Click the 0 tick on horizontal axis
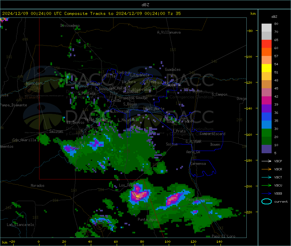 pos(38,241)
